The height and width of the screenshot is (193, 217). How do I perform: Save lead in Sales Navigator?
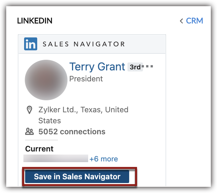(x=77, y=177)
